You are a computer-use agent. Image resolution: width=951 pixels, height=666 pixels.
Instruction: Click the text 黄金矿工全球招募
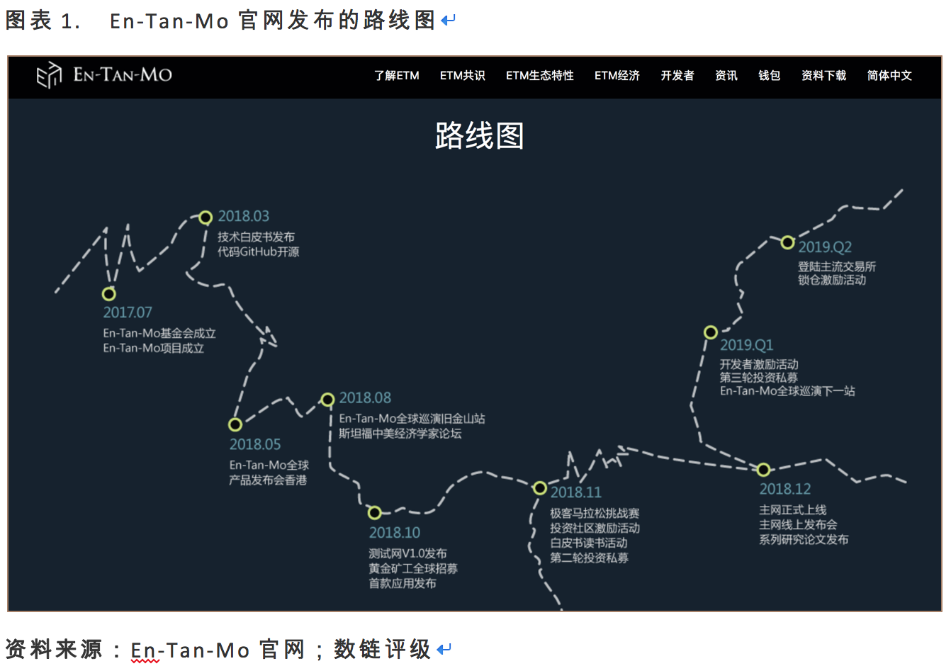tap(413, 568)
